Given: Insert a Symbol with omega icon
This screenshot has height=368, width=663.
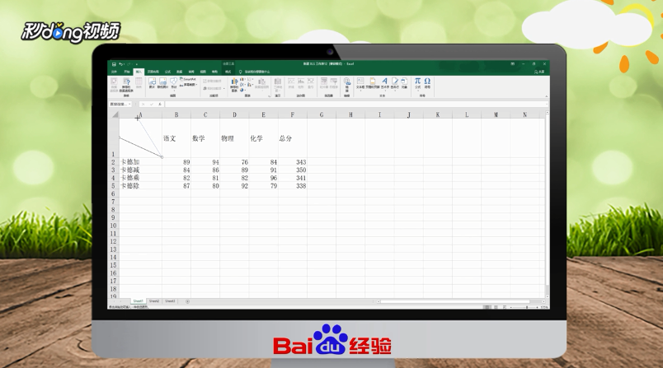Looking at the screenshot, I should click(x=427, y=83).
